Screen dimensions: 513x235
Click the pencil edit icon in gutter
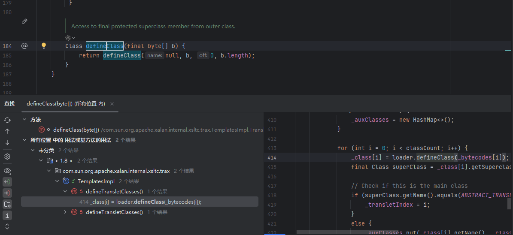pyautogui.click(x=24, y=21)
